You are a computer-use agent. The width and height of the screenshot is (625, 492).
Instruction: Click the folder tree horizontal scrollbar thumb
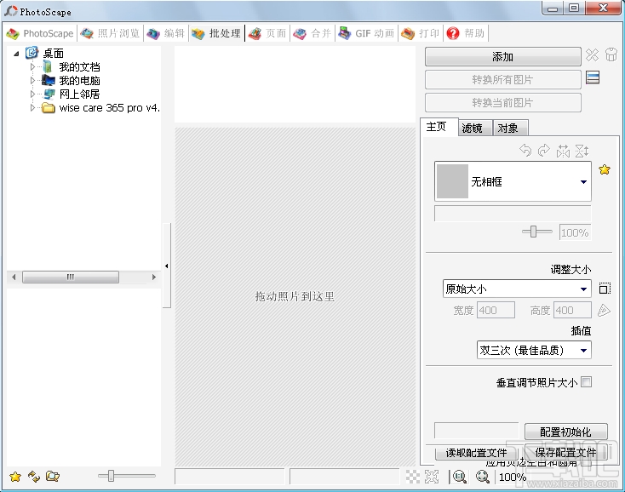(x=71, y=277)
